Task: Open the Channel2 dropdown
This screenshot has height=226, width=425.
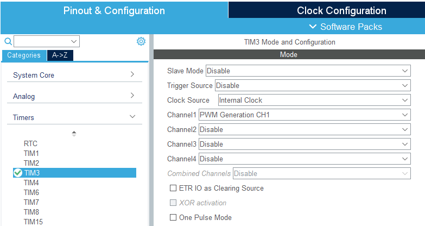Action: coord(304,129)
